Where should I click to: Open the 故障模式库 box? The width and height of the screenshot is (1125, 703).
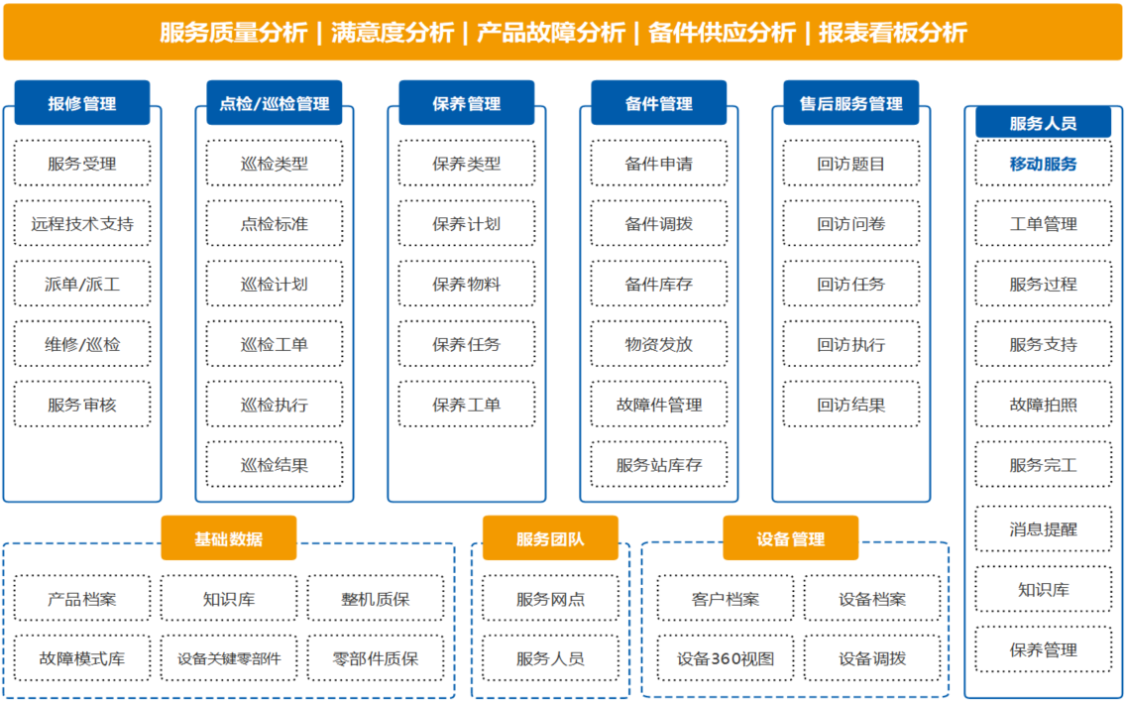point(82,658)
